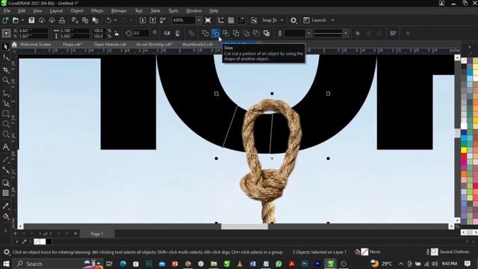Viewport: 478px width, 269px height.
Task: Click the Print icon
Action: tap(62, 20)
